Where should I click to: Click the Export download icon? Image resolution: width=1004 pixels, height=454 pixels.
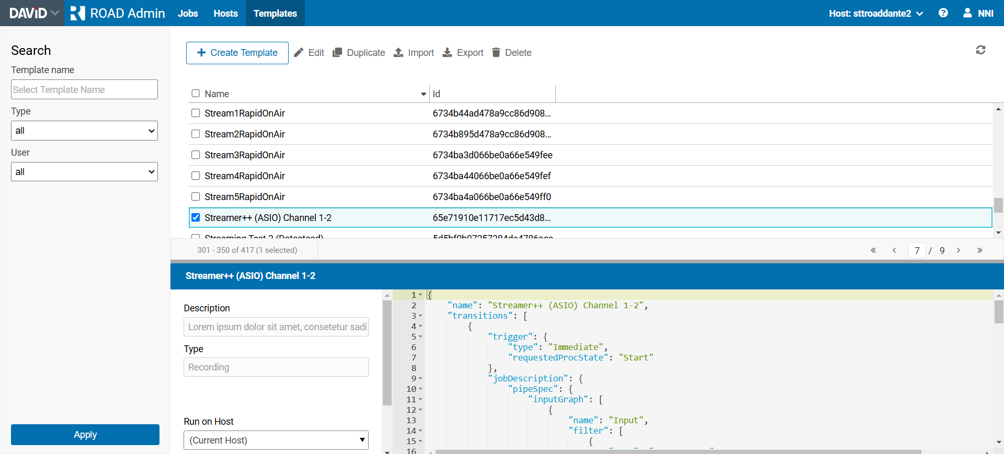(x=447, y=53)
